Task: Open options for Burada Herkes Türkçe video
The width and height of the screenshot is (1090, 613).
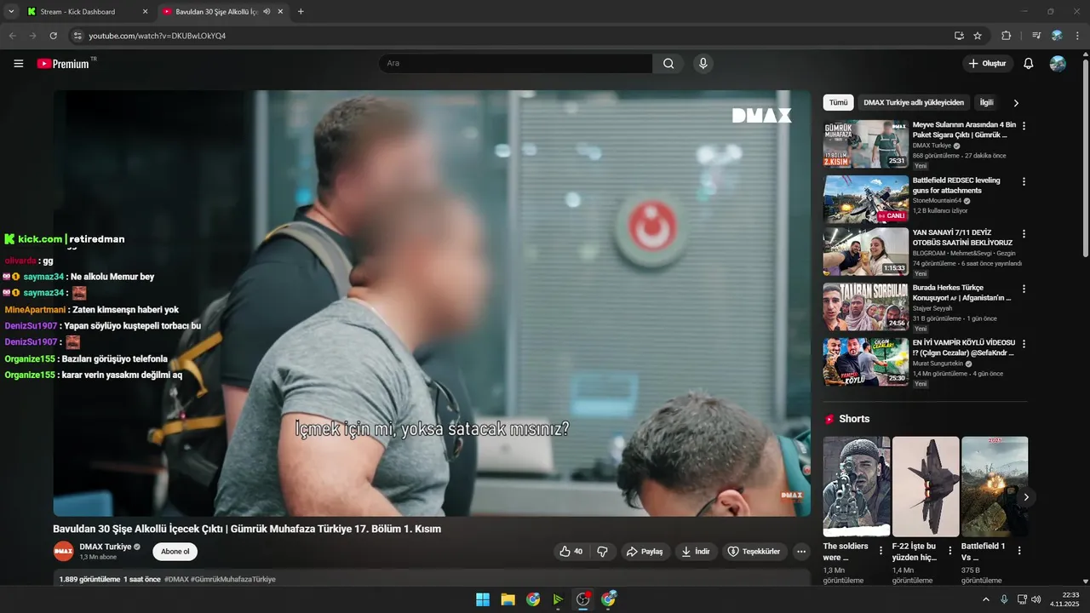Action: pyautogui.click(x=1024, y=289)
